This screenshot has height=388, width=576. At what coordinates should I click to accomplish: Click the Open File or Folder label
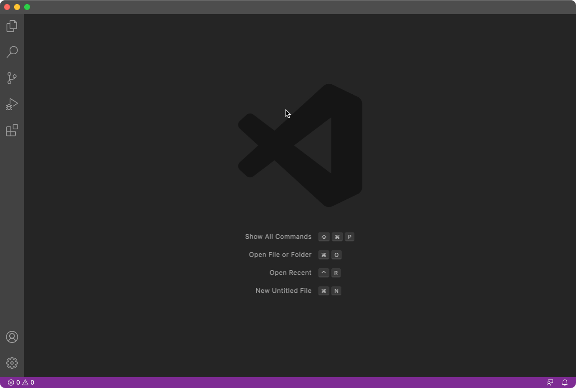(x=280, y=254)
